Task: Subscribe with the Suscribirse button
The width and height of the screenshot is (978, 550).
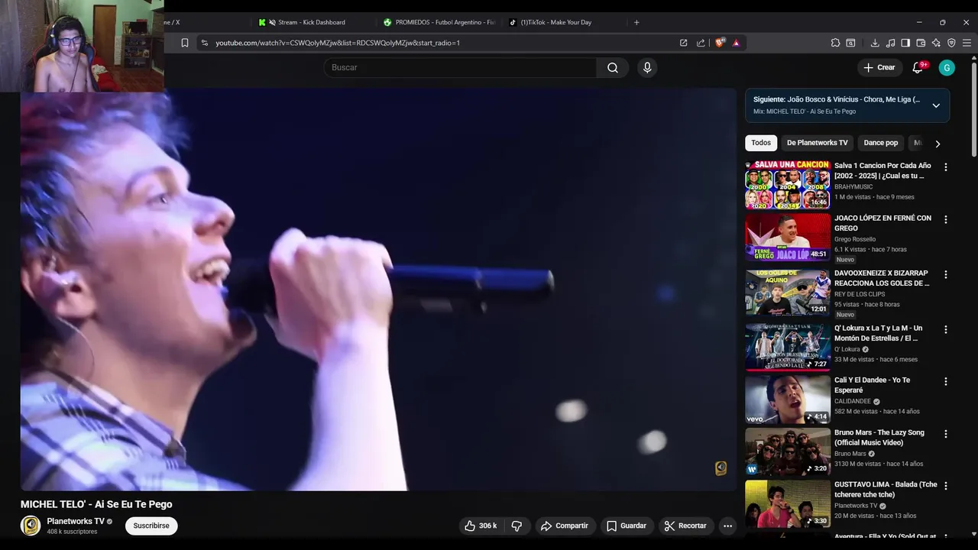Action: [151, 526]
